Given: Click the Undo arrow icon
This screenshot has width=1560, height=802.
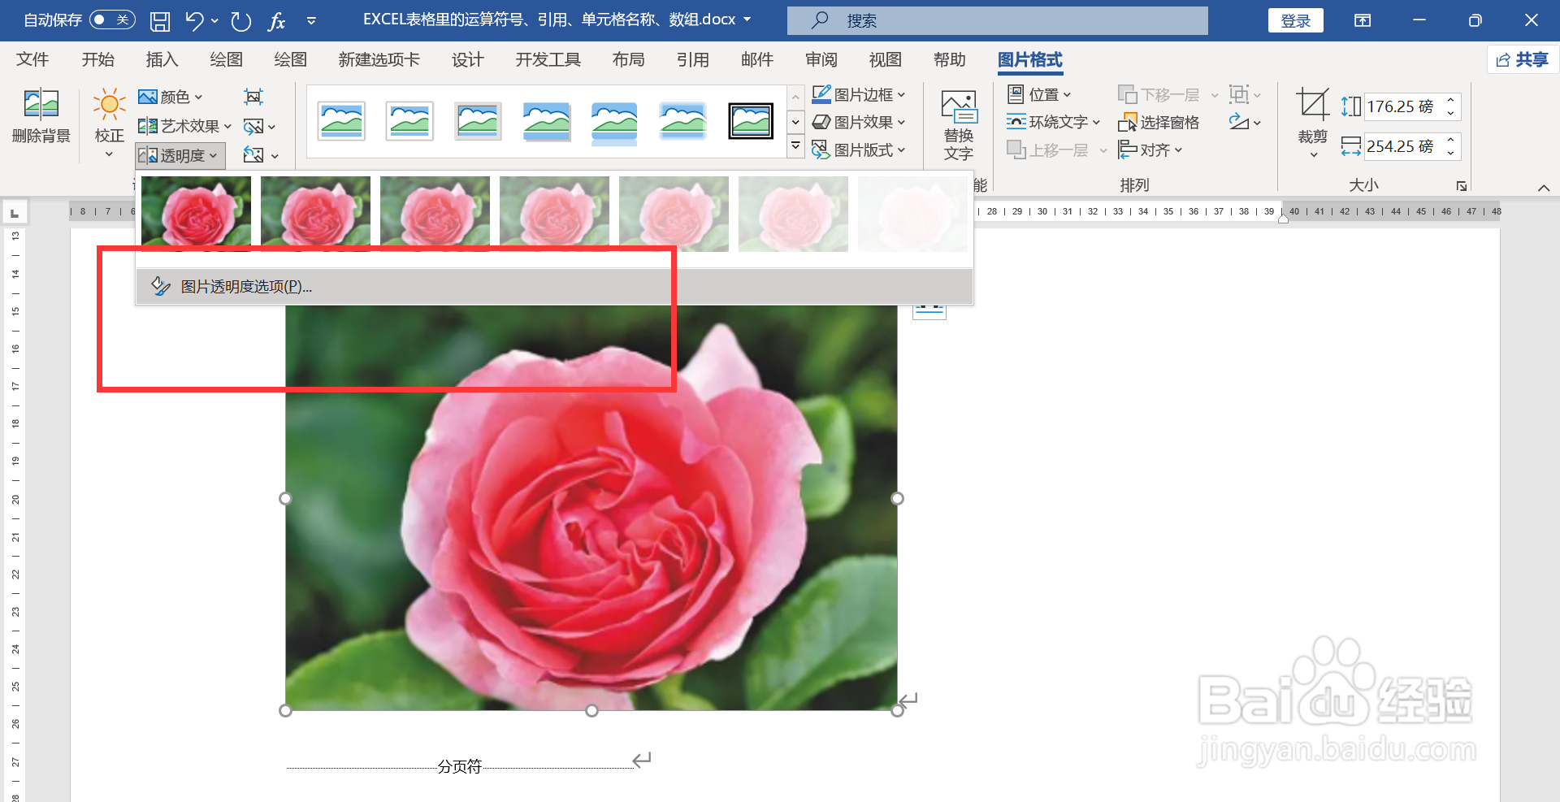Looking at the screenshot, I should 193,20.
